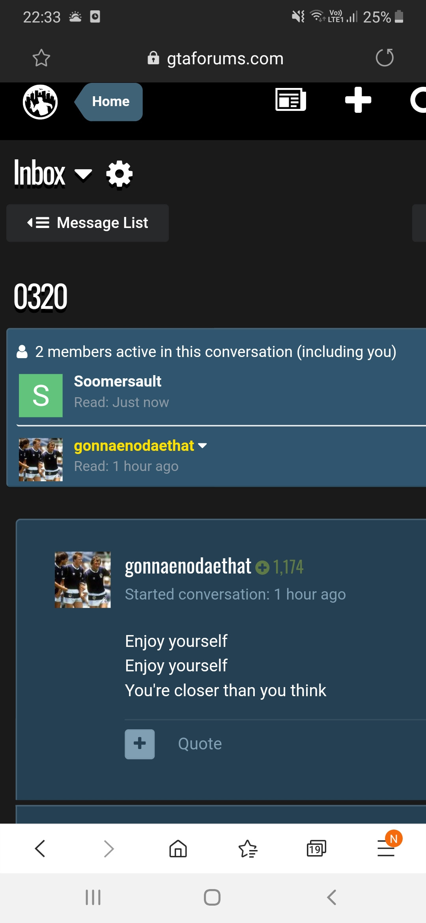Expand the Inbox dropdown arrow

pyautogui.click(x=83, y=174)
